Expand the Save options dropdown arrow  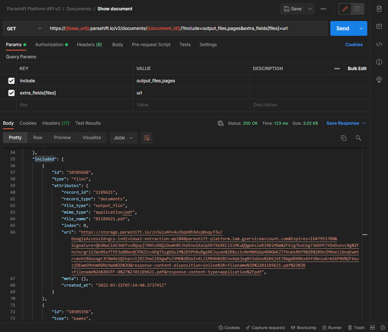(310, 9)
